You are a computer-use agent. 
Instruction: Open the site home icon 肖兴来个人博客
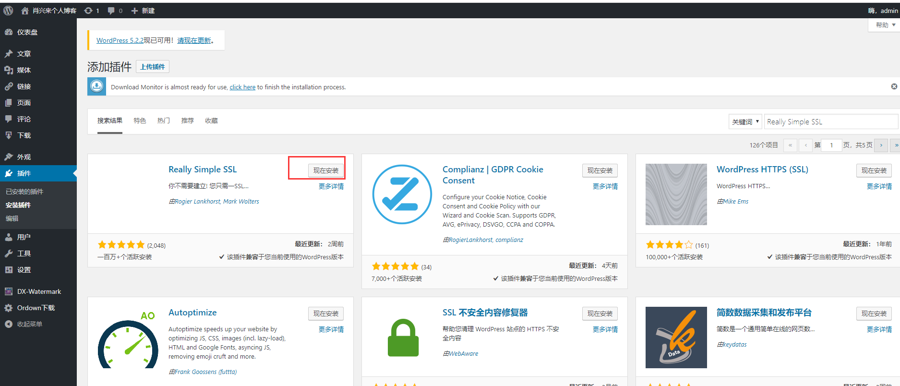(x=48, y=11)
